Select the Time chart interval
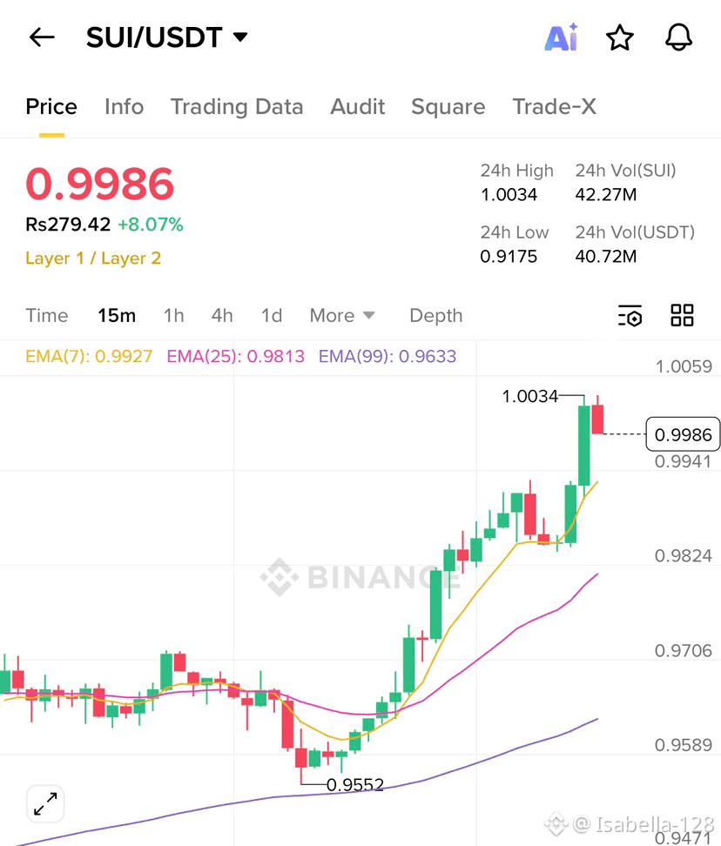Image resolution: width=721 pixels, height=846 pixels. [47, 316]
